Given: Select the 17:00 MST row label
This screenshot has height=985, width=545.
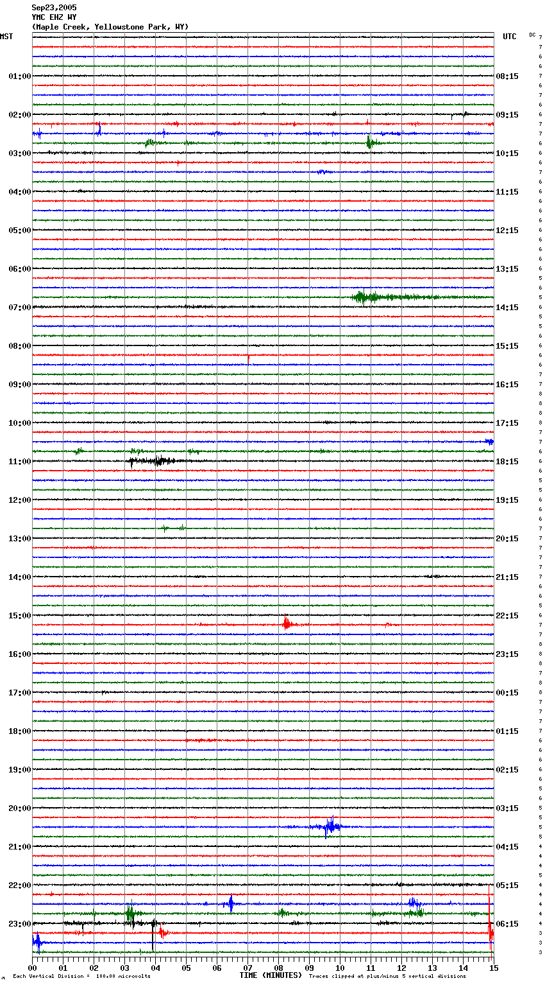Looking at the screenshot, I should [19, 693].
